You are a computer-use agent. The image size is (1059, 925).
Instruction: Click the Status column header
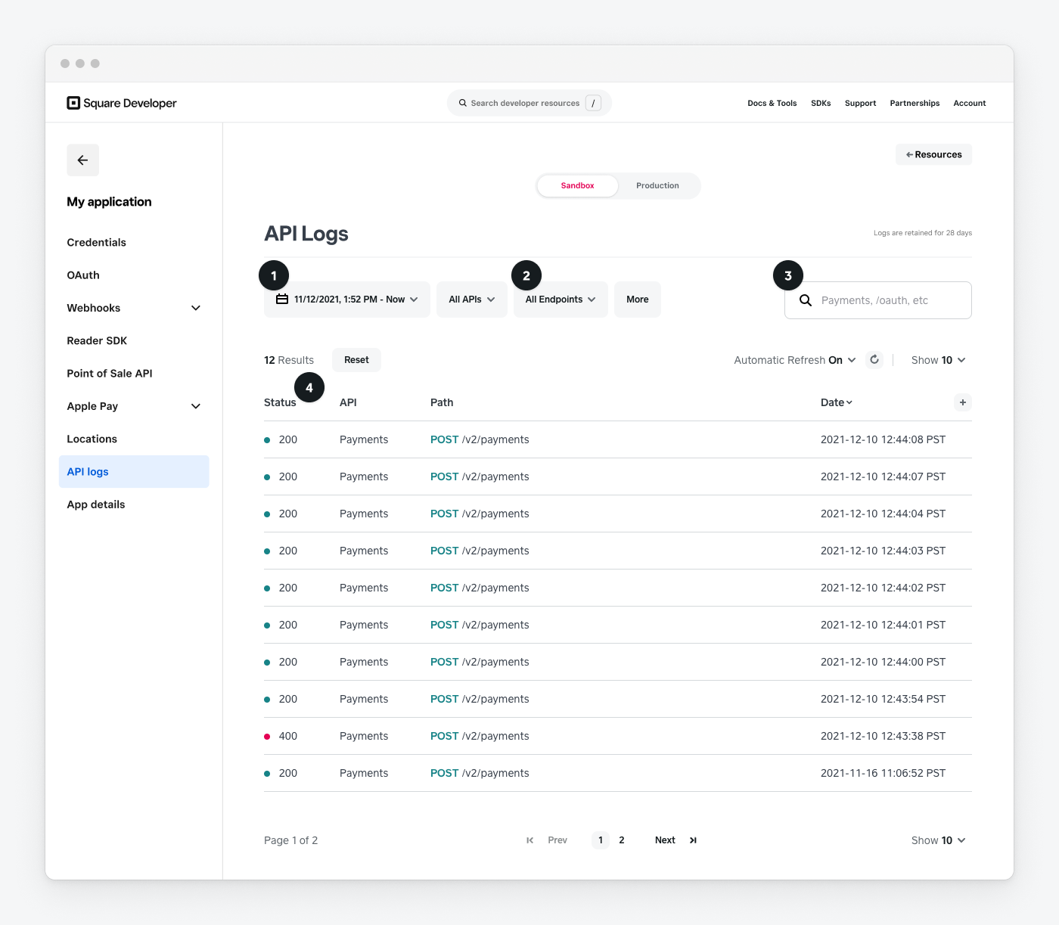(x=280, y=402)
